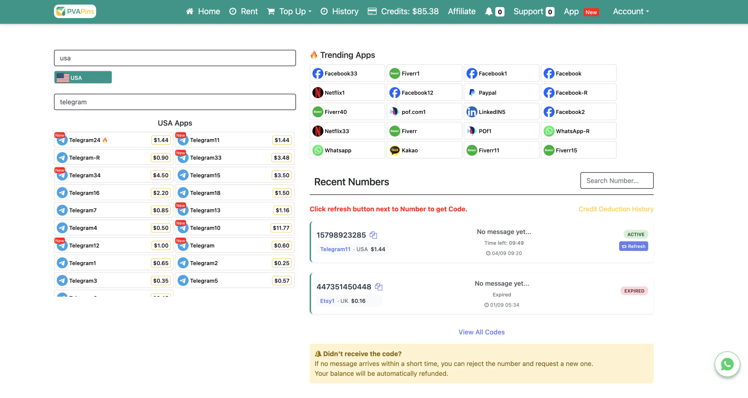Select Telegram18 priced $1.50
This screenshot has height=398, width=748.
pos(235,193)
